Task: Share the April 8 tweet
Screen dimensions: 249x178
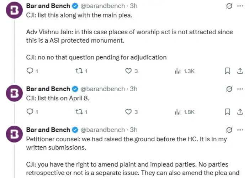Action: coord(240,112)
